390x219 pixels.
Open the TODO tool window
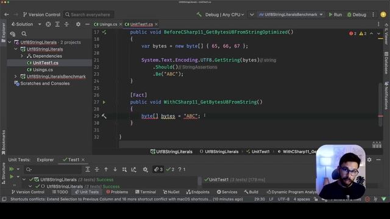60,192
